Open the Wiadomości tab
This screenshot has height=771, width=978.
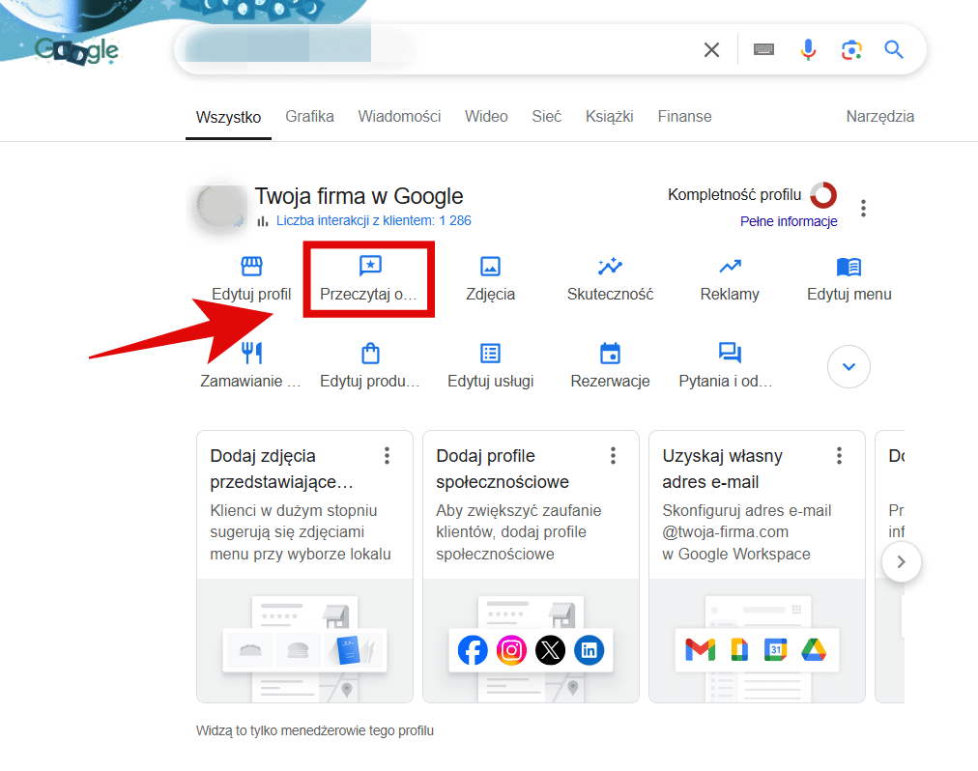[x=399, y=116]
